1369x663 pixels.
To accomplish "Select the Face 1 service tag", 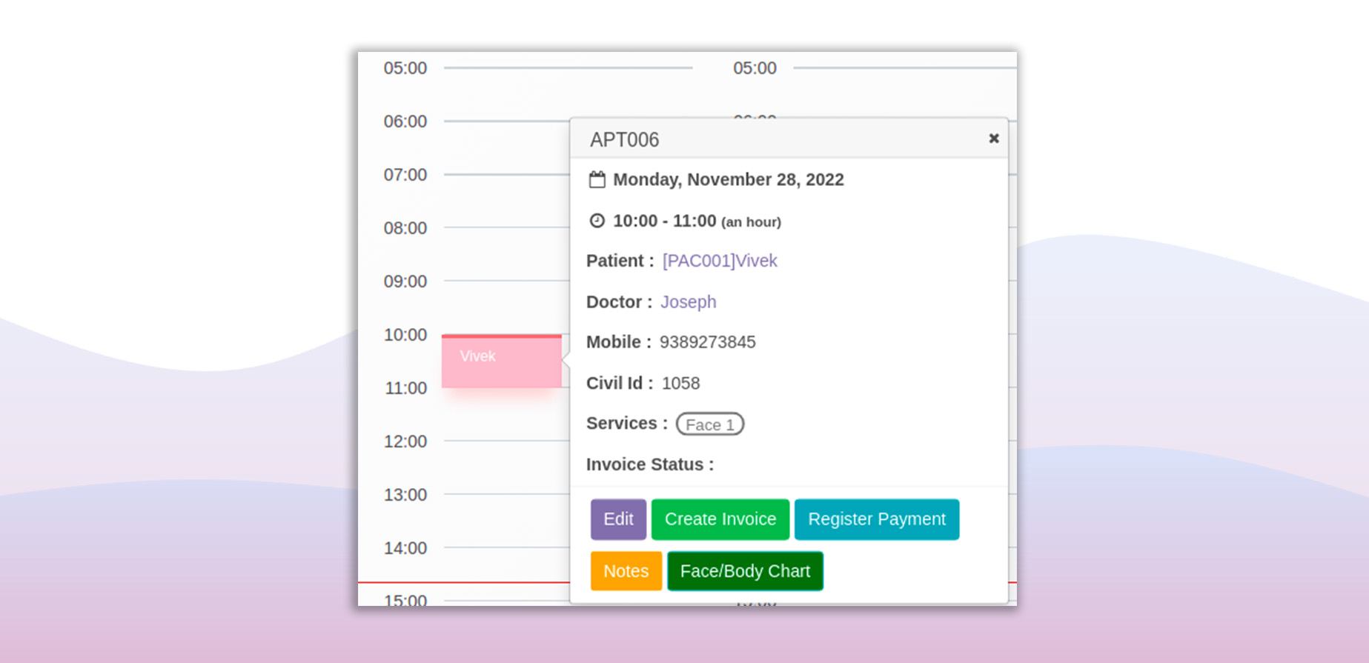I will pyautogui.click(x=709, y=424).
